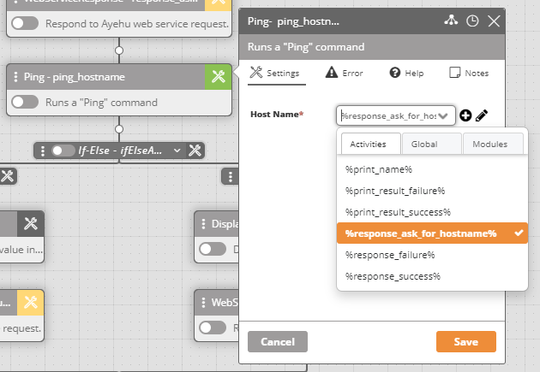The width and height of the screenshot is (540, 372).
Task: Switch to the Modules variables tab
Action: click(x=489, y=145)
